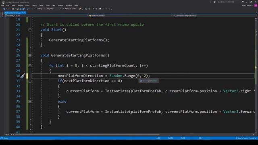This screenshot has height=145, width=258.
Task: Open the Tools menu
Action: tap(48, 6)
